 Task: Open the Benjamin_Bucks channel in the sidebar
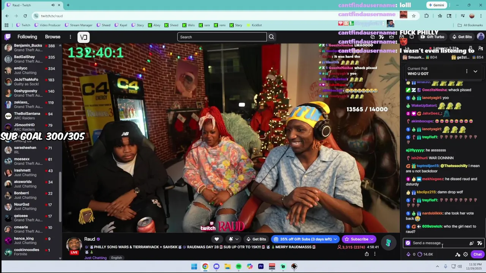click(x=30, y=47)
